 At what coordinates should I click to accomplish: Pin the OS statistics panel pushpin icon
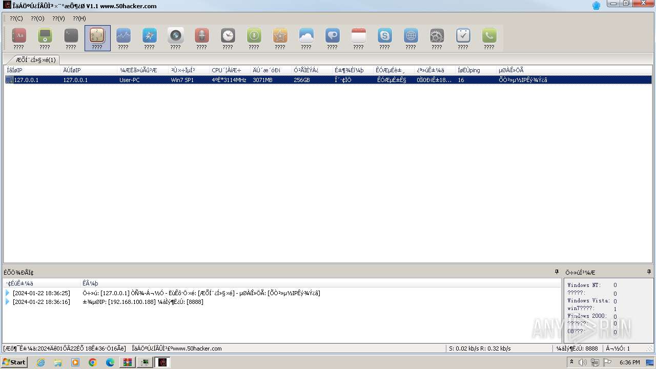point(649,272)
